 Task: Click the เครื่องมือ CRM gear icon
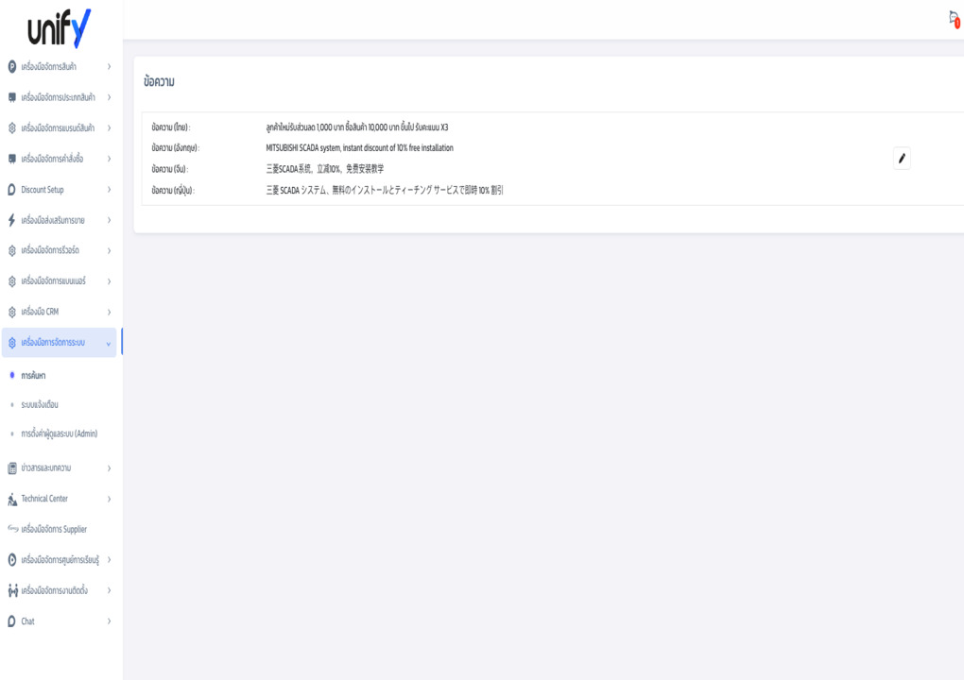click(x=11, y=312)
